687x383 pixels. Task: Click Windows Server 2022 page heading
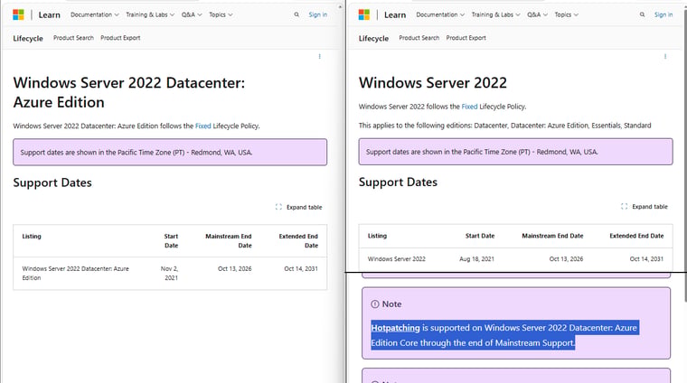[433, 83]
